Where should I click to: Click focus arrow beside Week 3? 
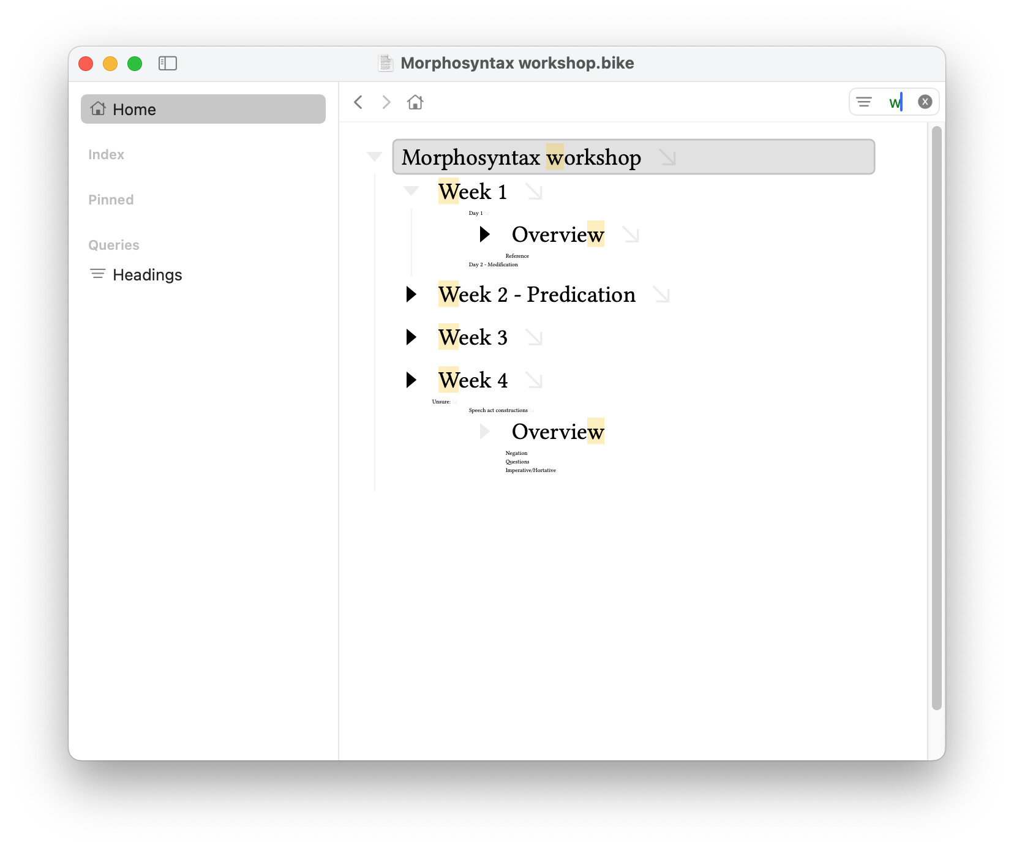(534, 338)
